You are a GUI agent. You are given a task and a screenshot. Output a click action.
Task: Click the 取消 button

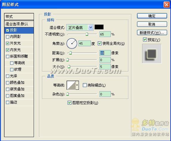(152, 24)
